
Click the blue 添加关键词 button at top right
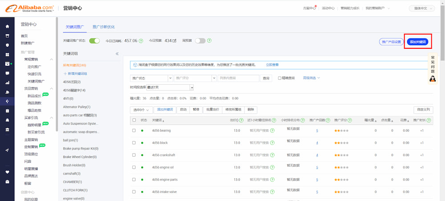[417, 42]
